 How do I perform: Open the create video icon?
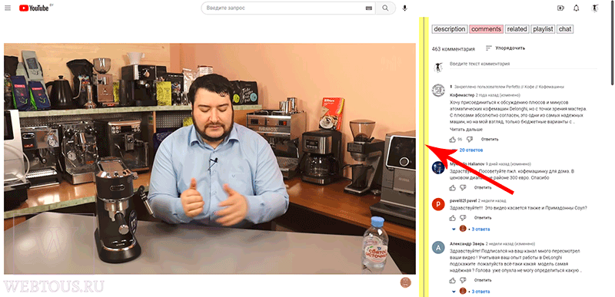pyautogui.click(x=560, y=8)
